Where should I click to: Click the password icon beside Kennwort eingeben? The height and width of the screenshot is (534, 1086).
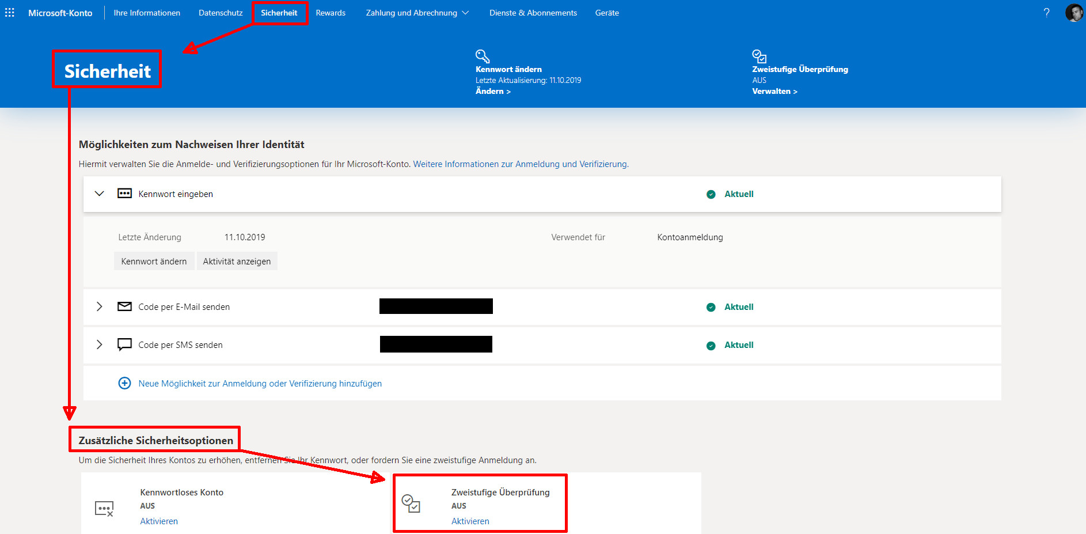(124, 194)
